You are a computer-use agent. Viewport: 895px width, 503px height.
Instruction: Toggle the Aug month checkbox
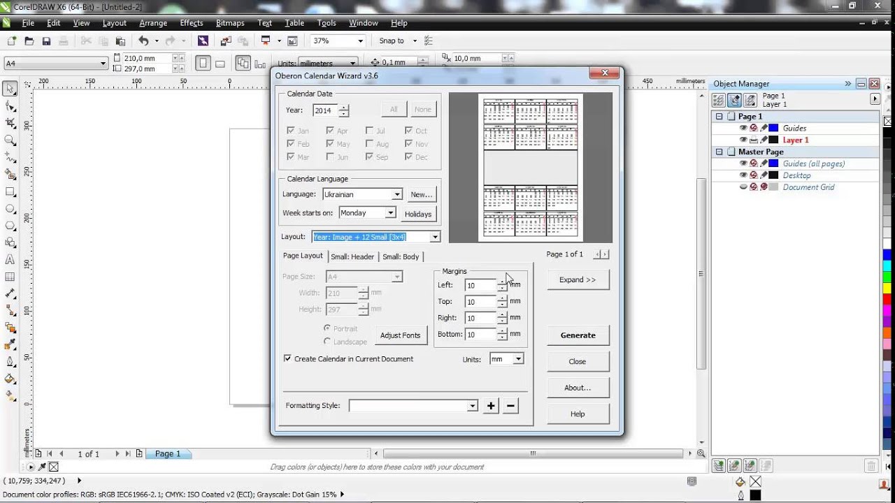tap(369, 144)
